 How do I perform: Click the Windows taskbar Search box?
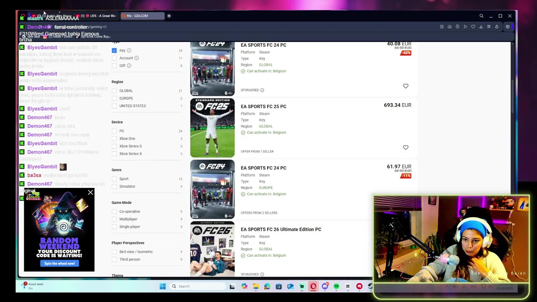198,286
